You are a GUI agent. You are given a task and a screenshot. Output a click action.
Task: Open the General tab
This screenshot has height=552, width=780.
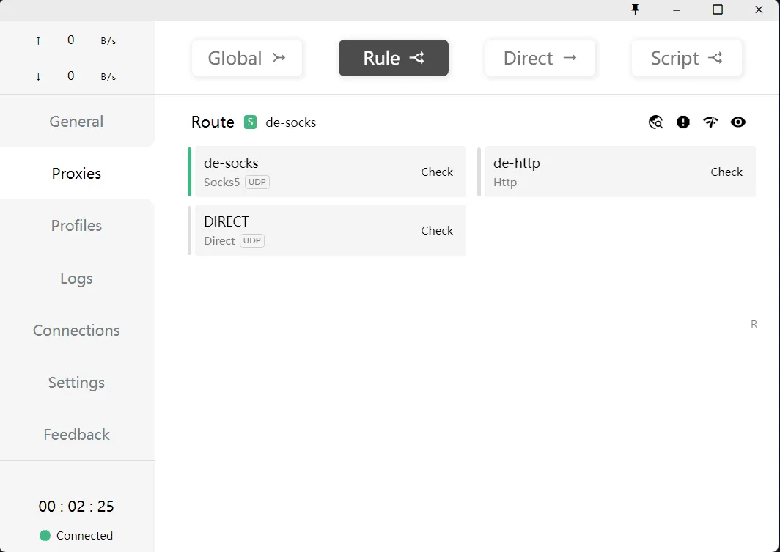click(76, 122)
